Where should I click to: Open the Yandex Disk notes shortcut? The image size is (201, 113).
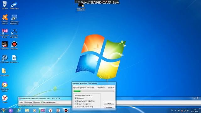pyautogui.click(x=14, y=33)
